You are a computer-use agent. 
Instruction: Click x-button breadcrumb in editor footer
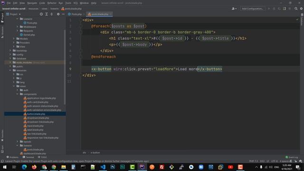(x=95, y=152)
